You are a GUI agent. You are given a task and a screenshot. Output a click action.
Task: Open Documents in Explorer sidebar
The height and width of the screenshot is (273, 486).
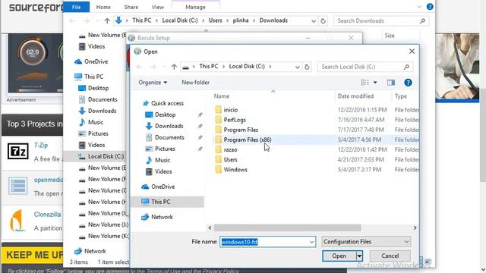click(x=103, y=99)
